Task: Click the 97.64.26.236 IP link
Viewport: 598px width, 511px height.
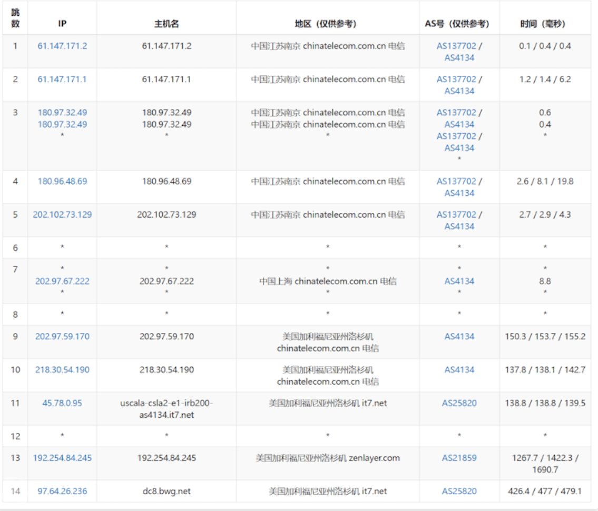Action: click(x=62, y=491)
